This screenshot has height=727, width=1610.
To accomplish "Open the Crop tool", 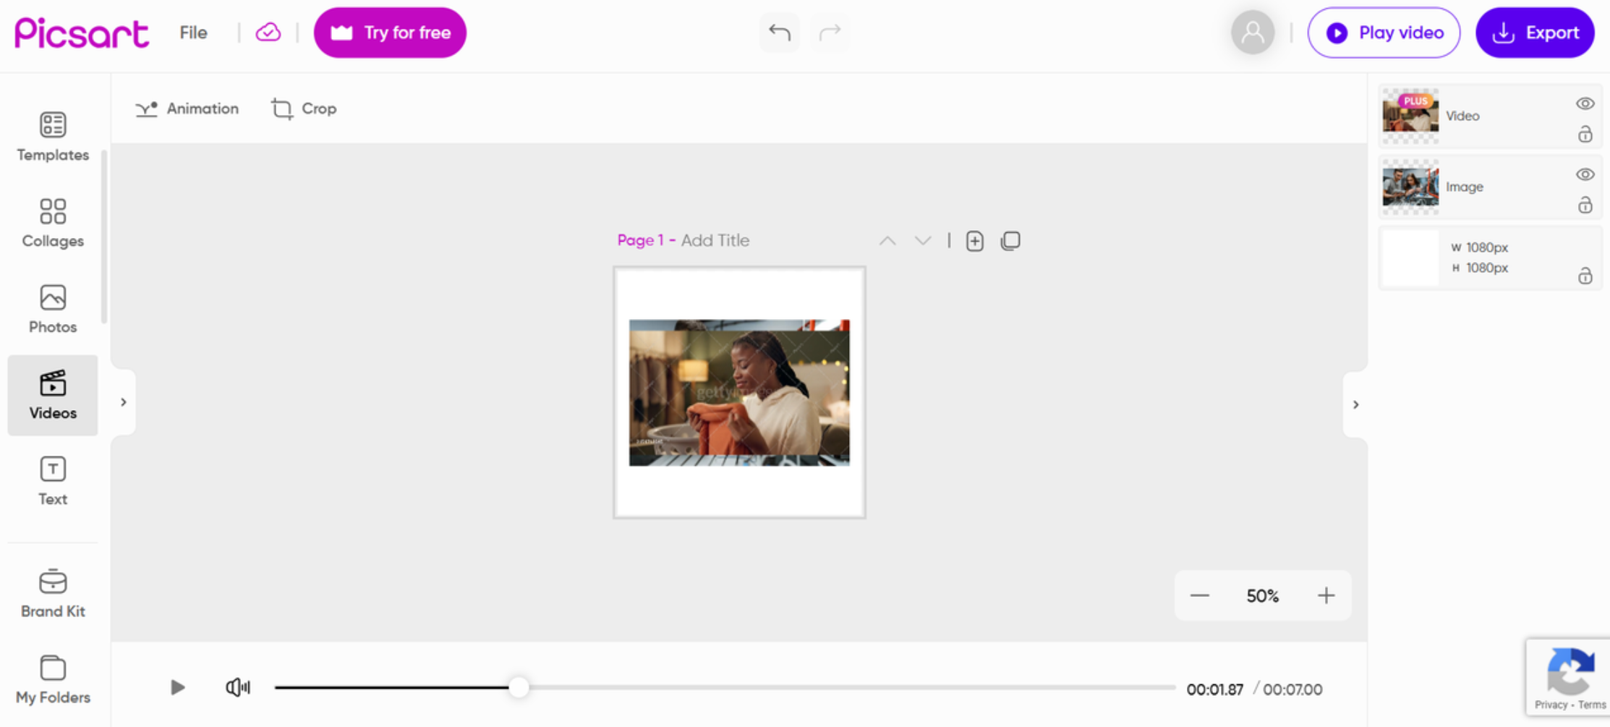I will [304, 109].
